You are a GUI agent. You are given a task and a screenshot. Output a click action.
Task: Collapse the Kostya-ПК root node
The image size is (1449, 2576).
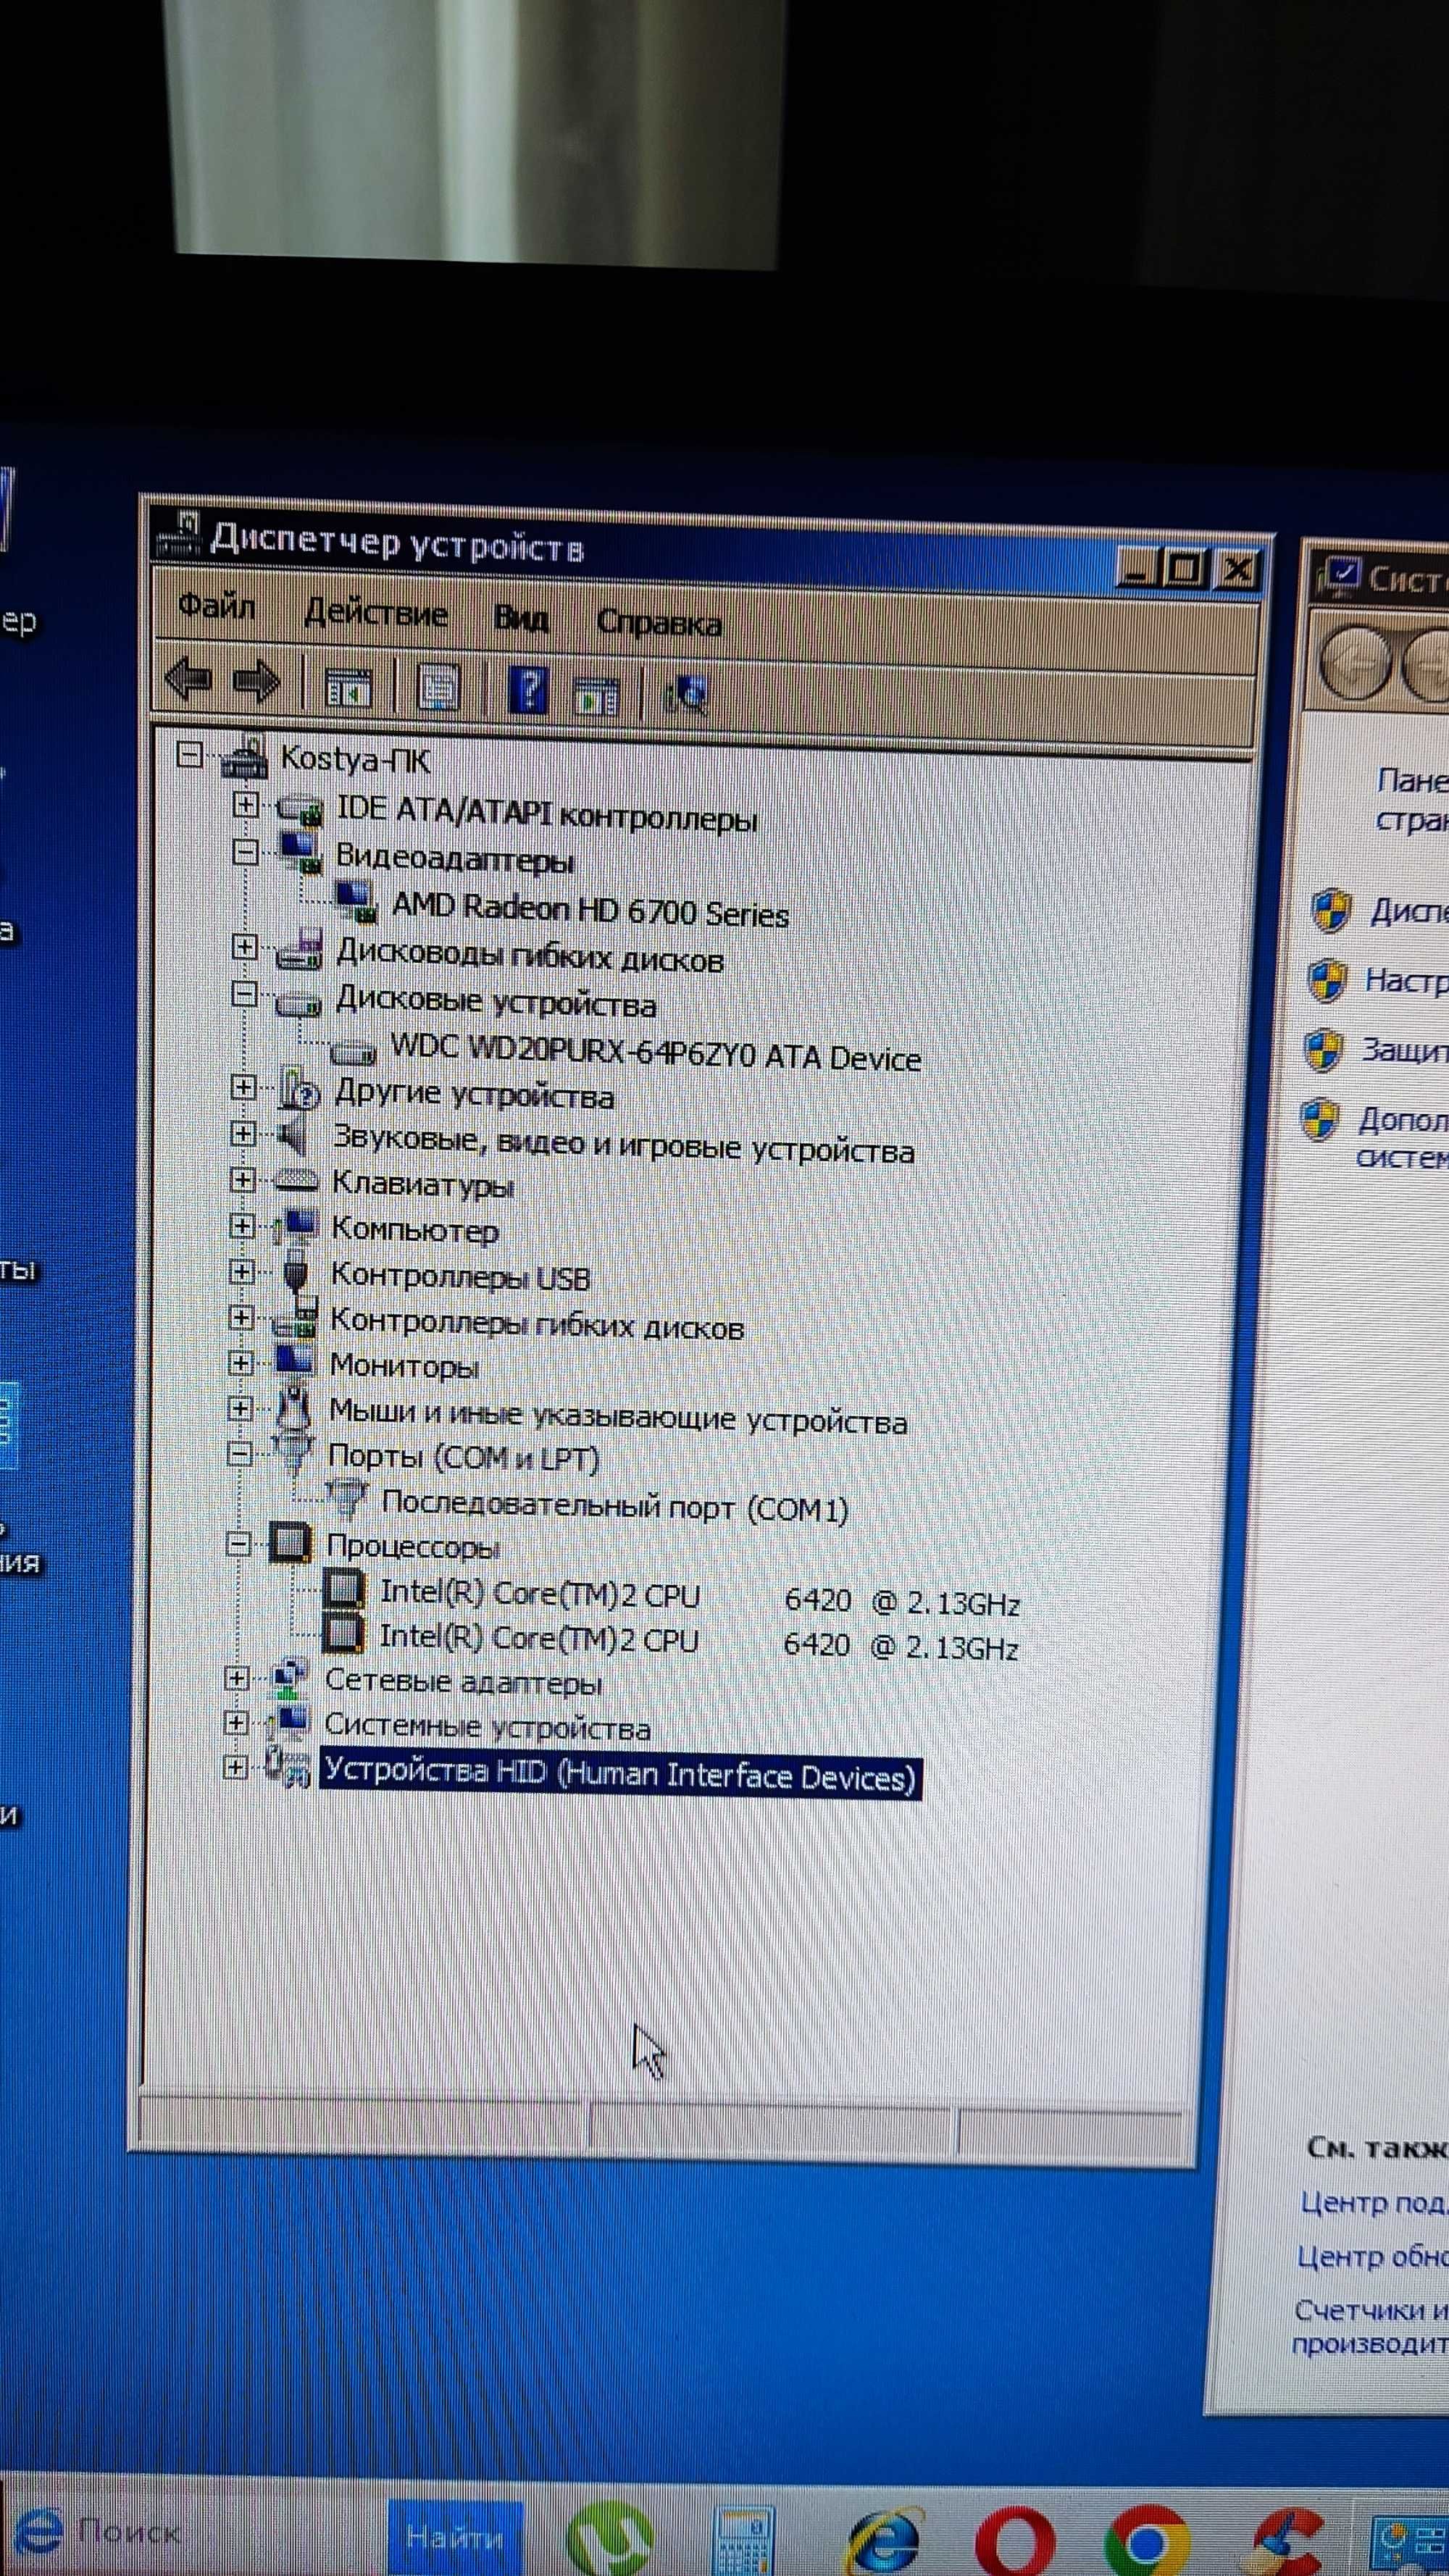[x=189, y=754]
